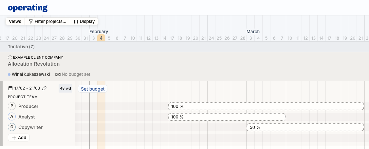Open the Display options menu
369x149 pixels.
coord(84,21)
